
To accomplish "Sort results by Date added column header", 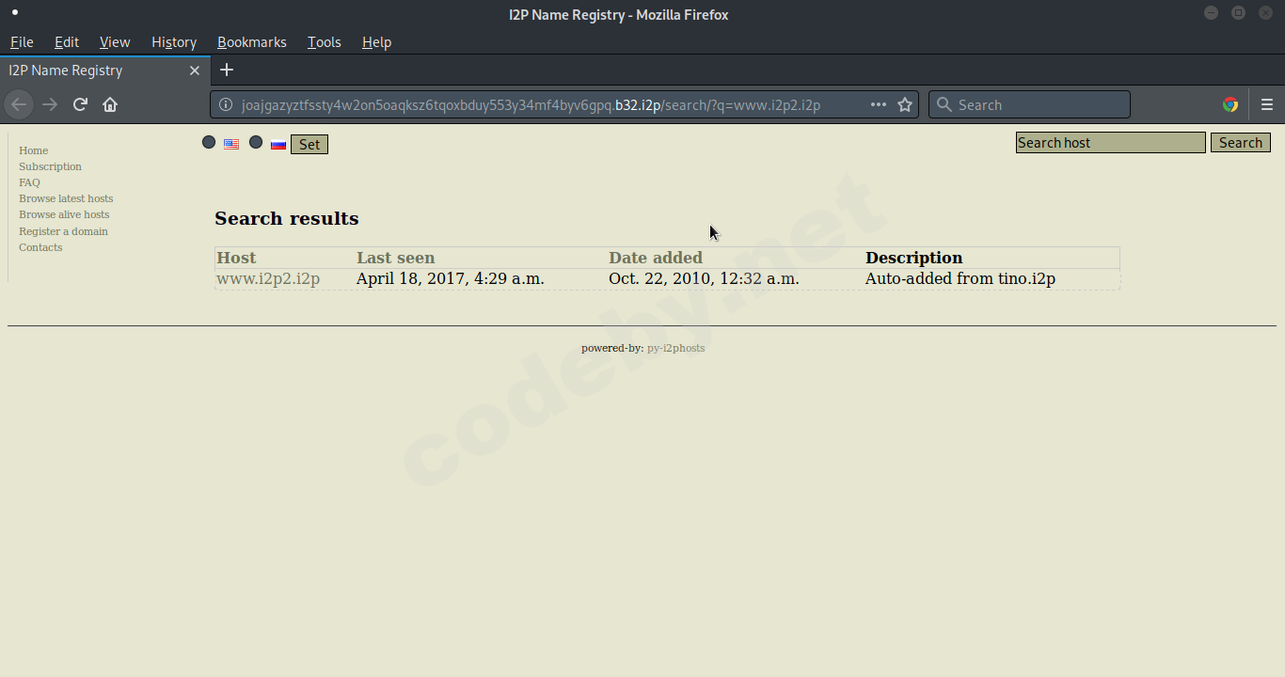I will coord(656,258).
